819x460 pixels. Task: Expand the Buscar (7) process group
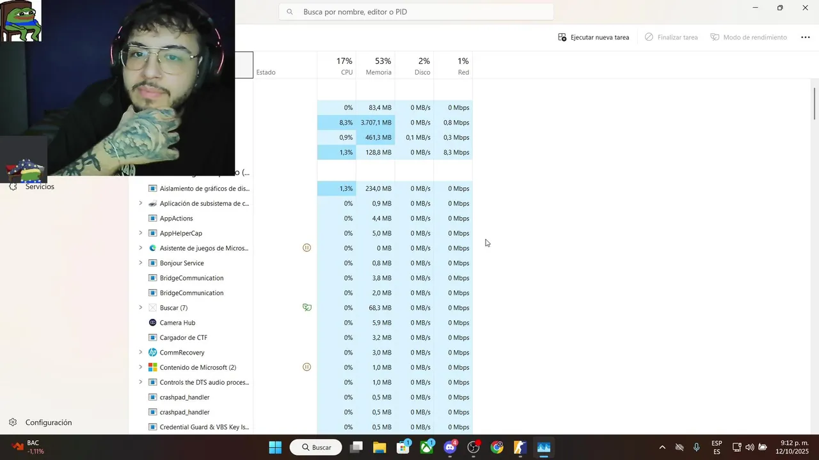point(140,307)
